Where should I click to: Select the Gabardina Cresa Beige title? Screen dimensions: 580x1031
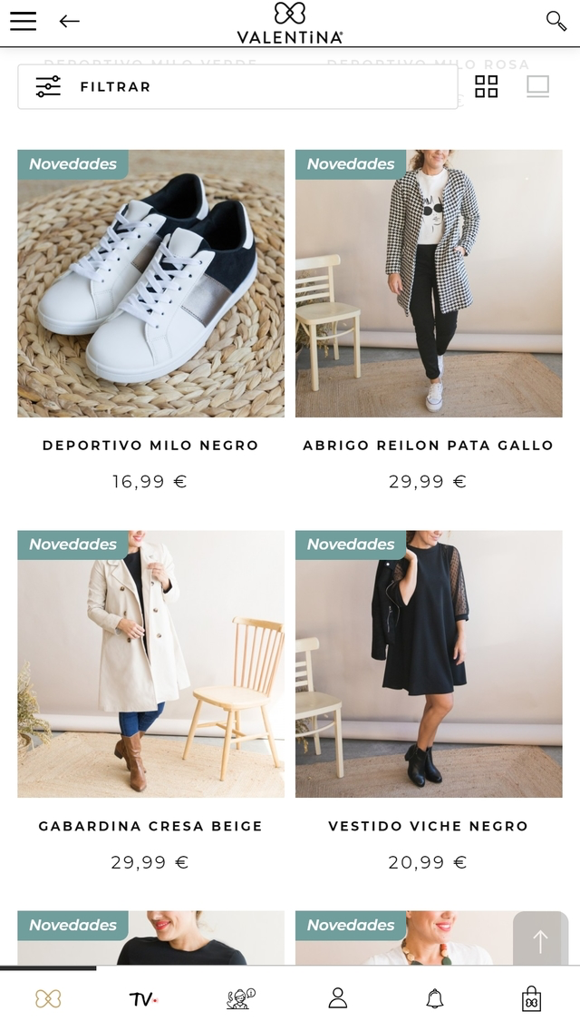(150, 826)
